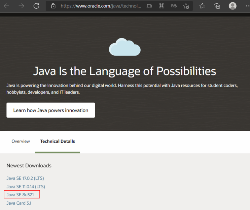View site security lock information

(53, 6)
